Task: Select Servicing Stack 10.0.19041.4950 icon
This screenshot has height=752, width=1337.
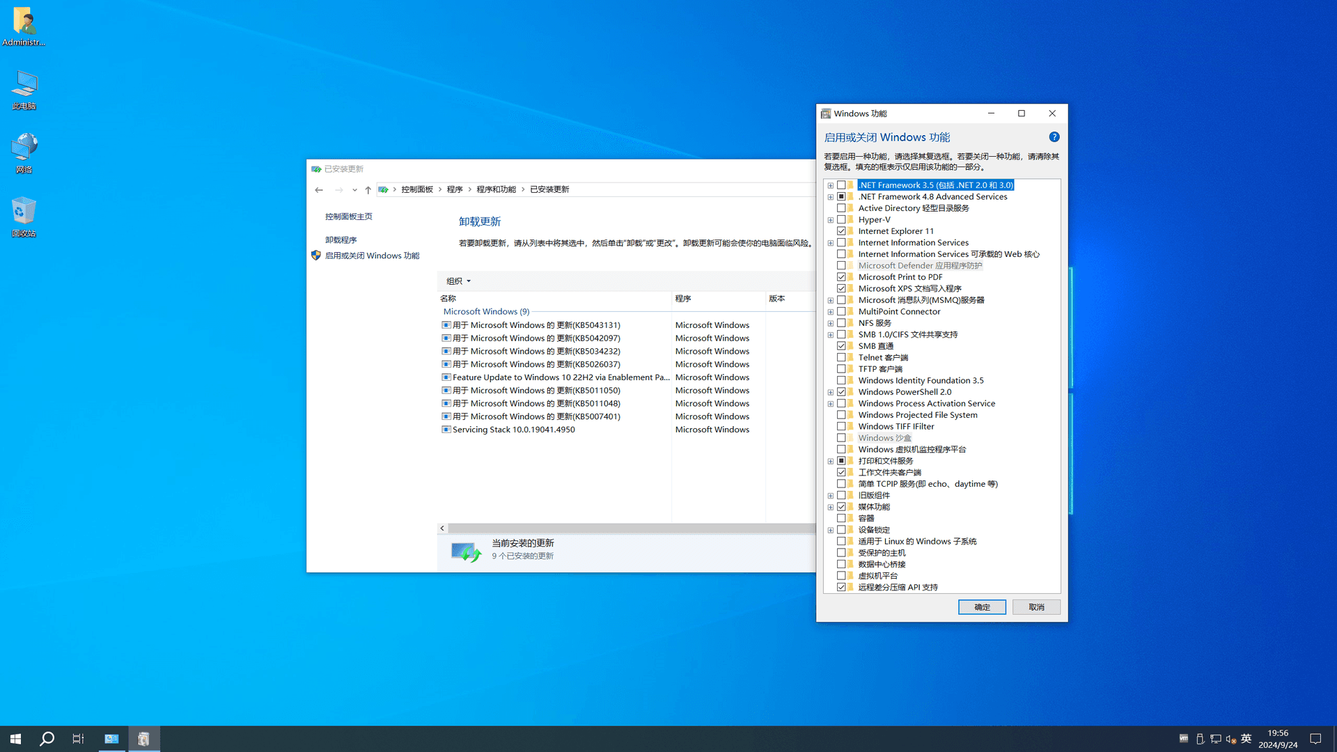Action: (446, 430)
